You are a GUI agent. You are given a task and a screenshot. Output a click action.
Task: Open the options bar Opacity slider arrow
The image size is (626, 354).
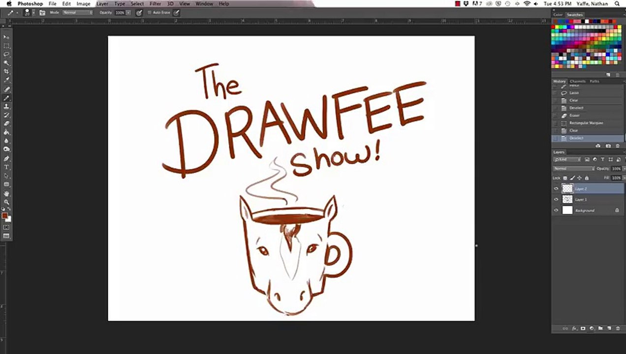coord(128,12)
